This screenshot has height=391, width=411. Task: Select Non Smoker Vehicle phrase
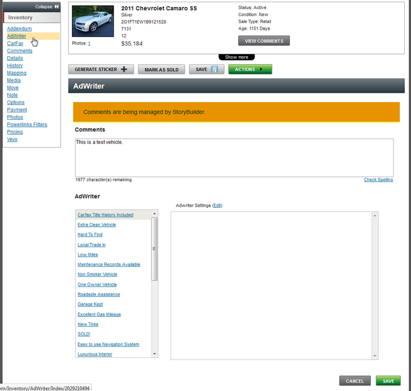[x=97, y=274]
